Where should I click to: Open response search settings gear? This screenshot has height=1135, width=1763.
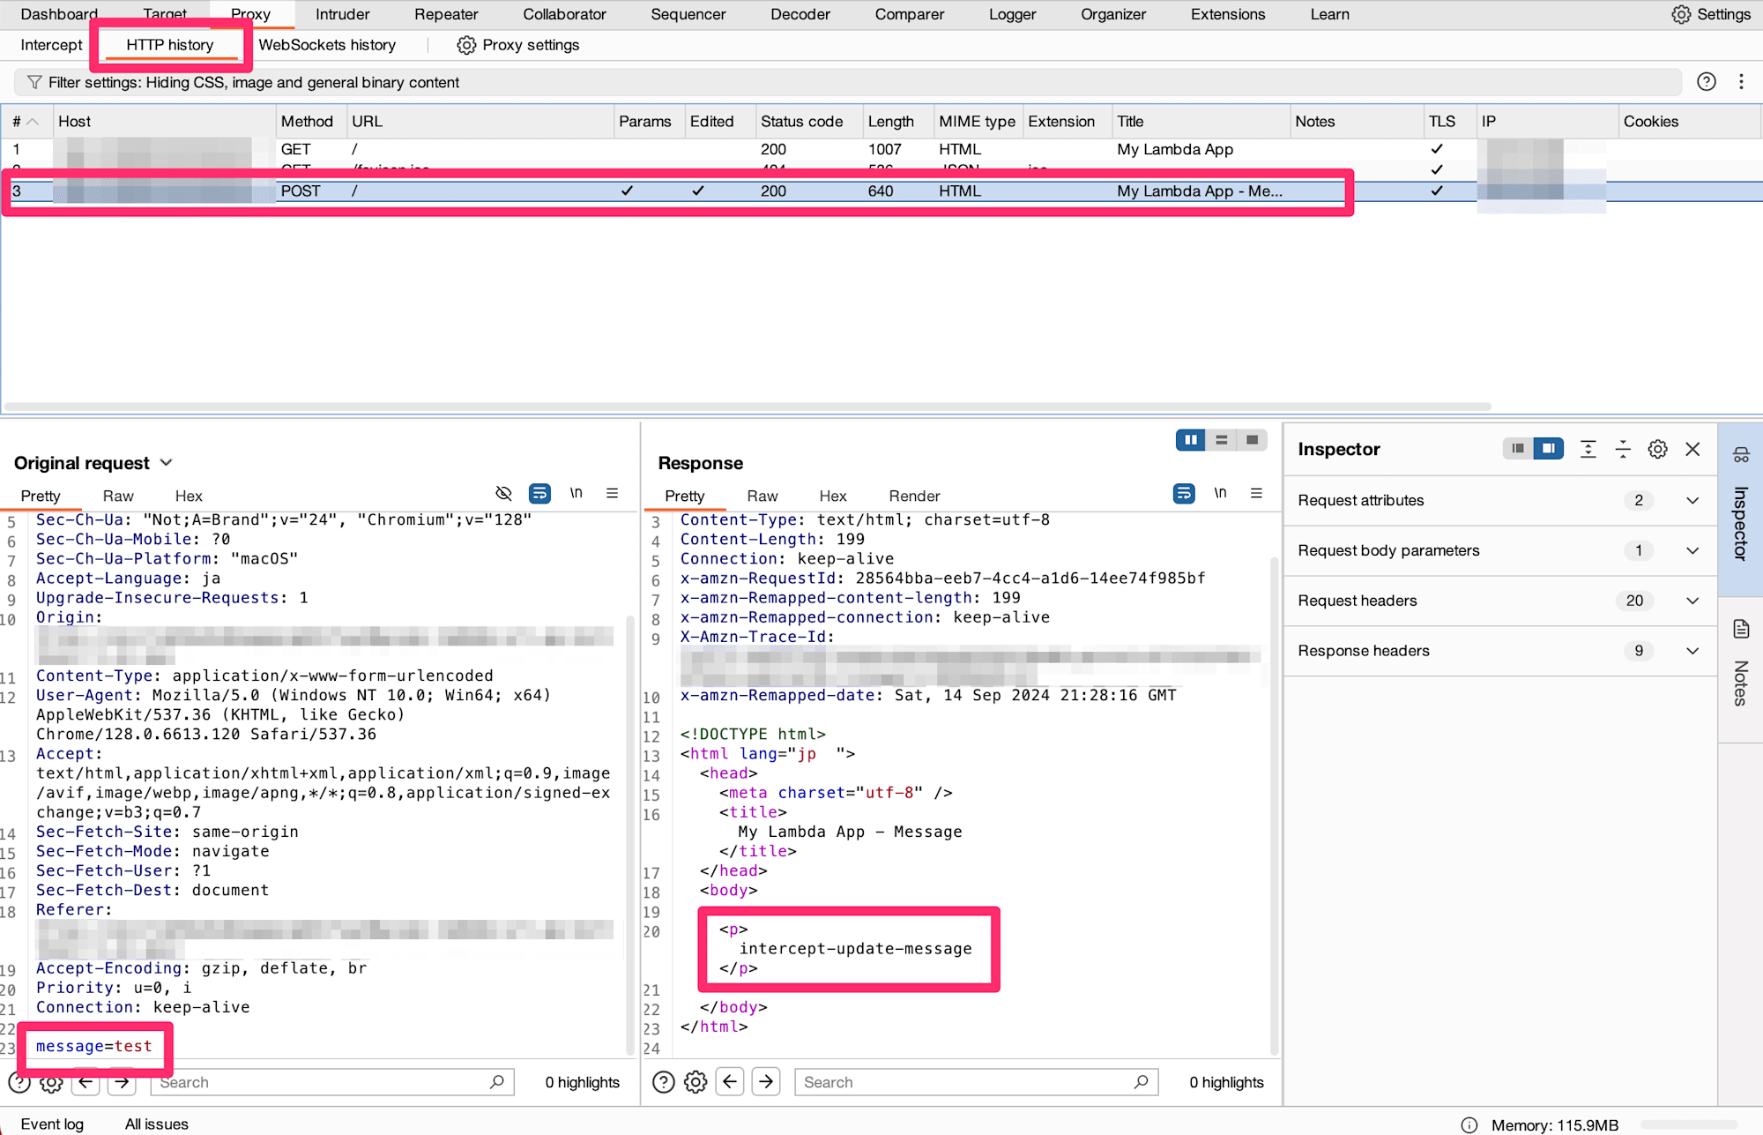coord(696,1082)
